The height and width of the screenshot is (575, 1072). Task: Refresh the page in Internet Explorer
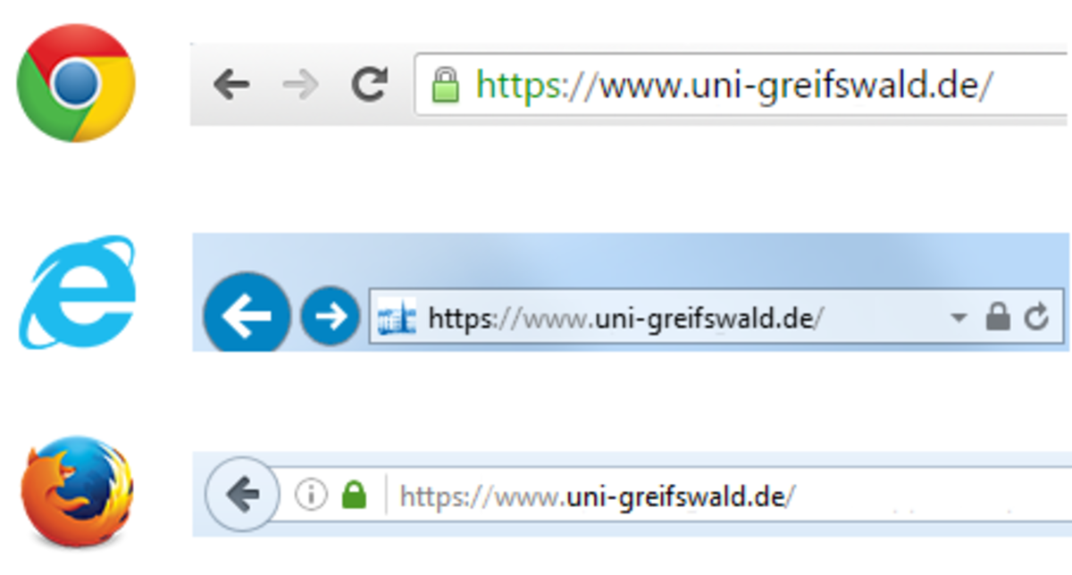(1036, 316)
